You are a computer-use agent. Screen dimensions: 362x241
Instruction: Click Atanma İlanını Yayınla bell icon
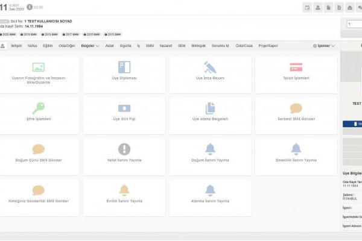tap(210, 190)
